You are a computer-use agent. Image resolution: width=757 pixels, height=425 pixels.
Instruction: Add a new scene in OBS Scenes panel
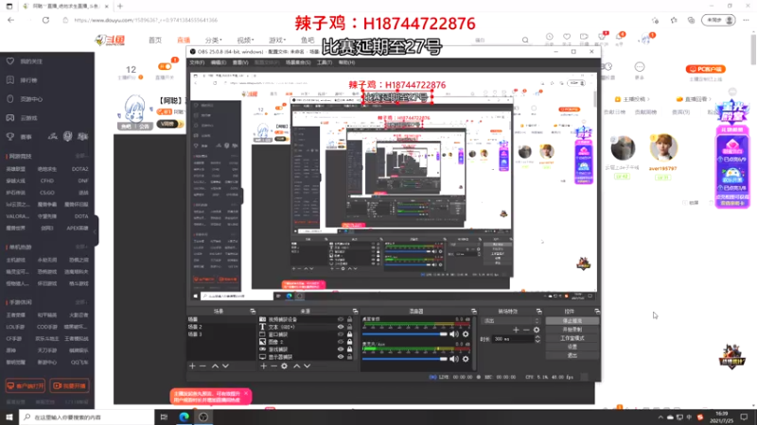[x=193, y=366]
